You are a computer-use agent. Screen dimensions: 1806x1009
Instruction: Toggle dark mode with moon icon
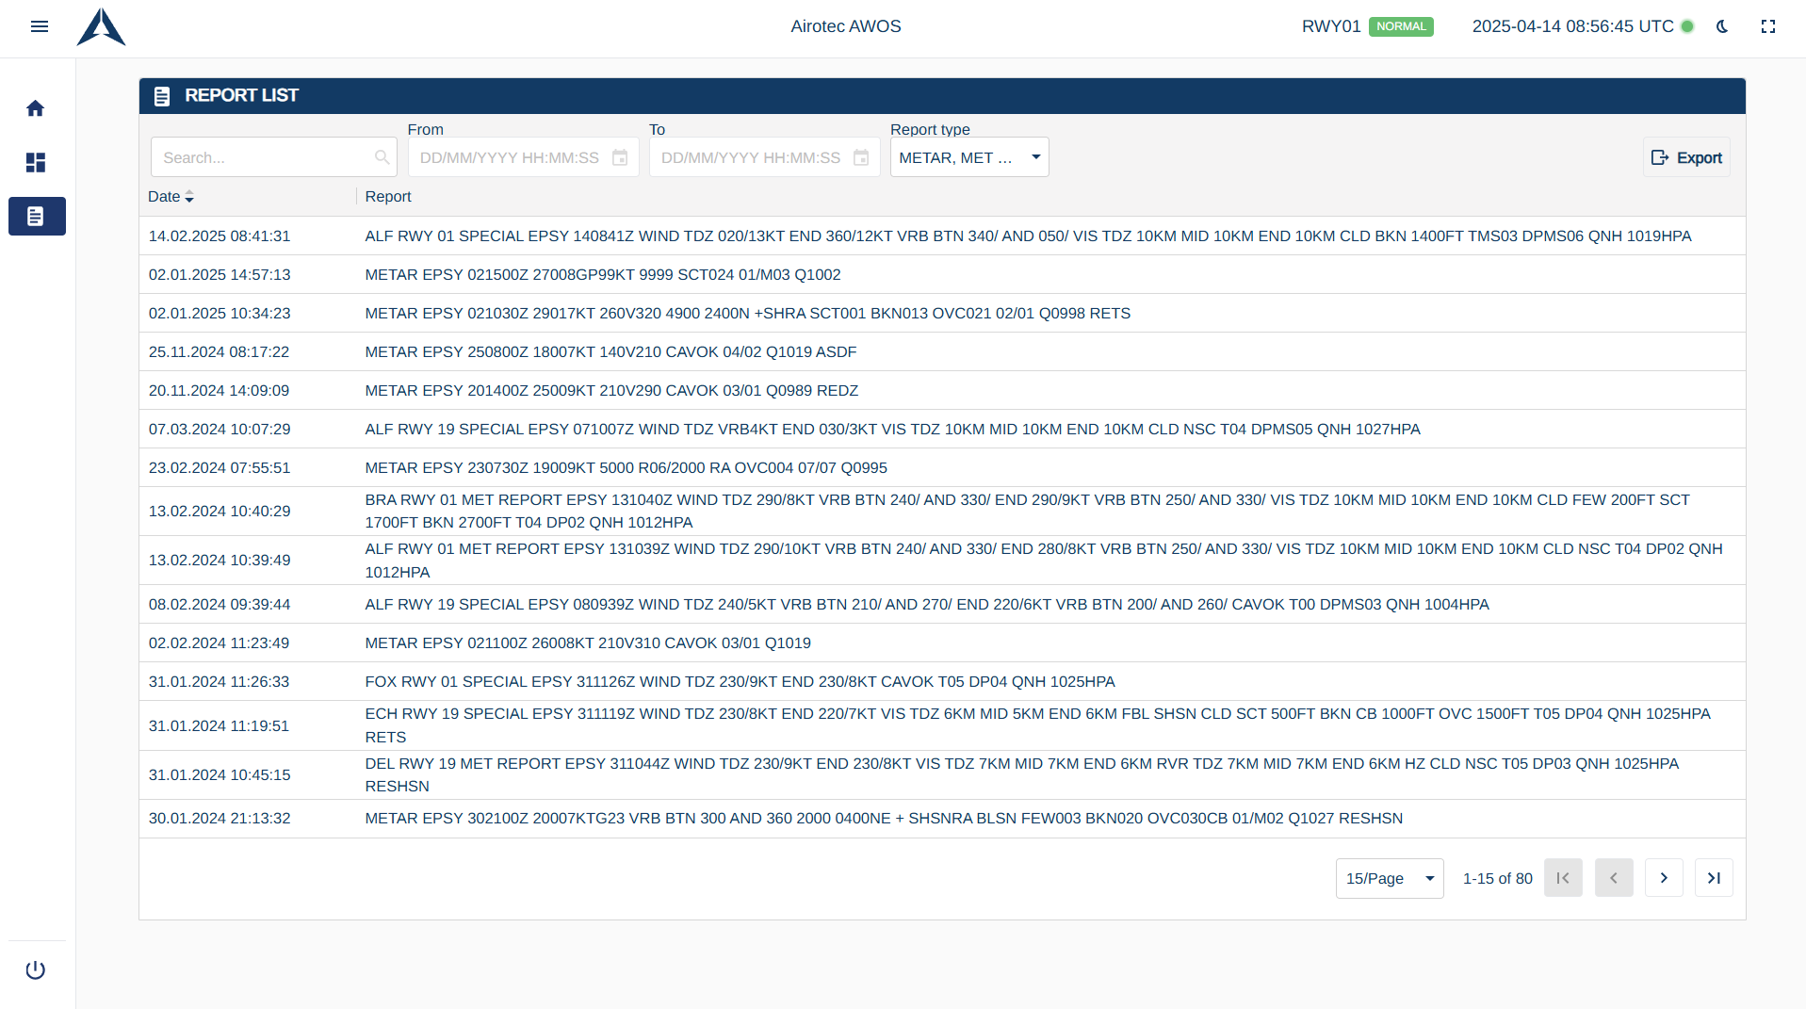pos(1722,26)
